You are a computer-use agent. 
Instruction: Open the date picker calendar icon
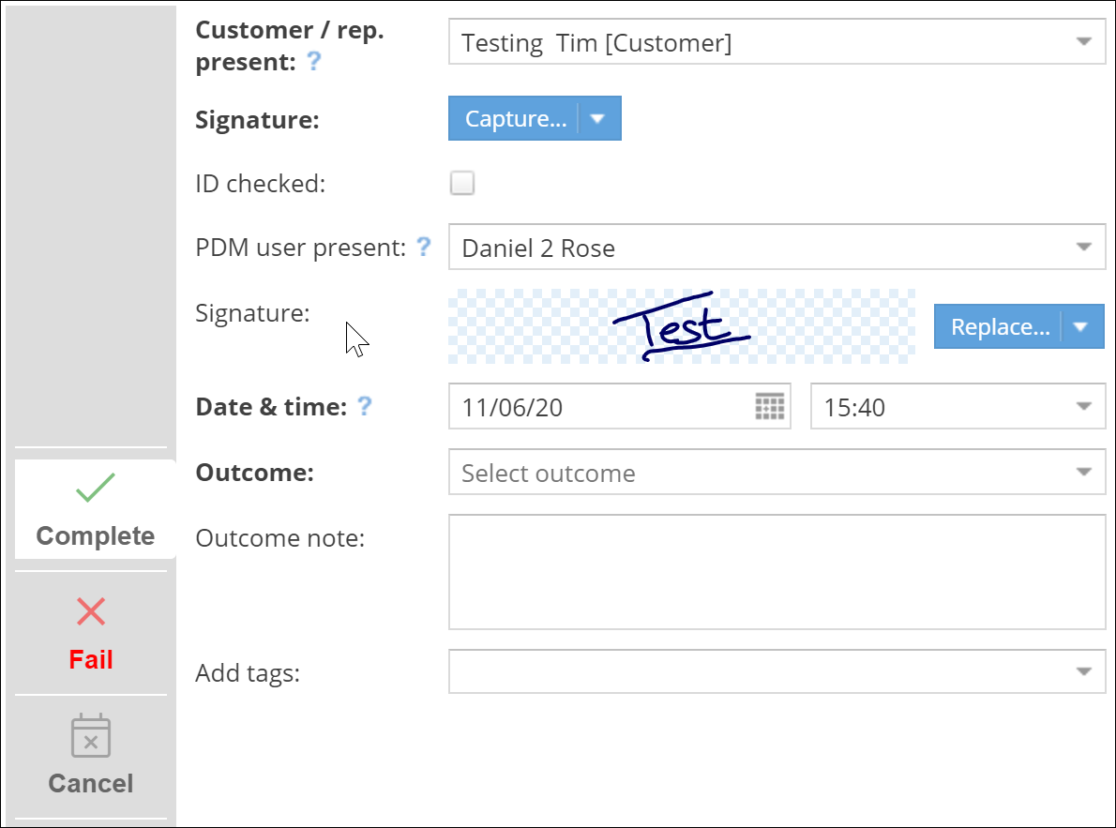769,407
